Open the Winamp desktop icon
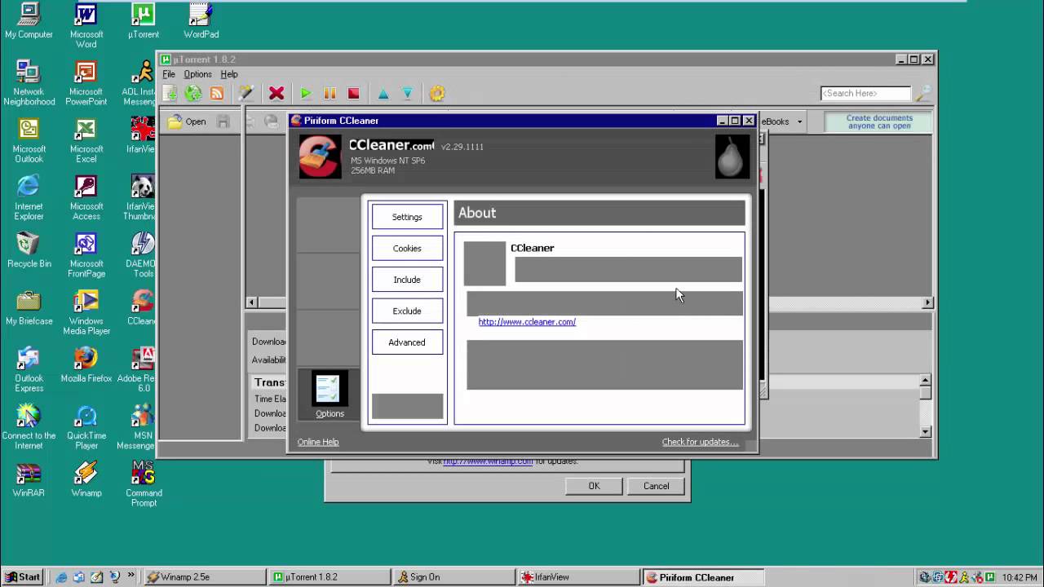 86,480
